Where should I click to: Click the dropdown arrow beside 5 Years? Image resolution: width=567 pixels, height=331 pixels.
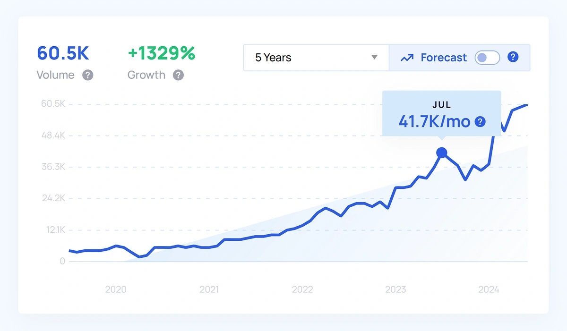tap(374, 58)
